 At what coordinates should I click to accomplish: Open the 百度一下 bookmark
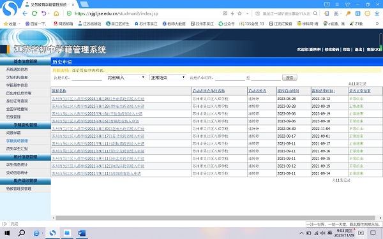[x=35, y=24]
